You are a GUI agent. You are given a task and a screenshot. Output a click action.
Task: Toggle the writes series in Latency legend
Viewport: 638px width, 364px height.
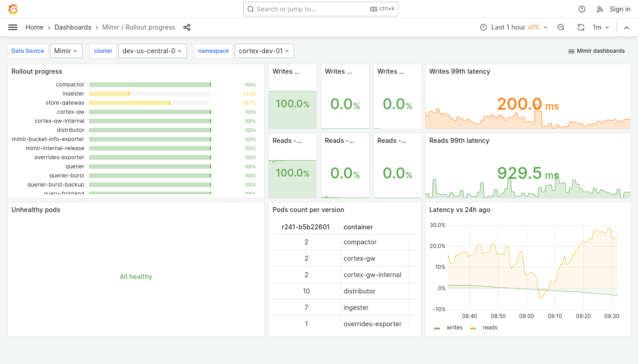tap(454, 327)
